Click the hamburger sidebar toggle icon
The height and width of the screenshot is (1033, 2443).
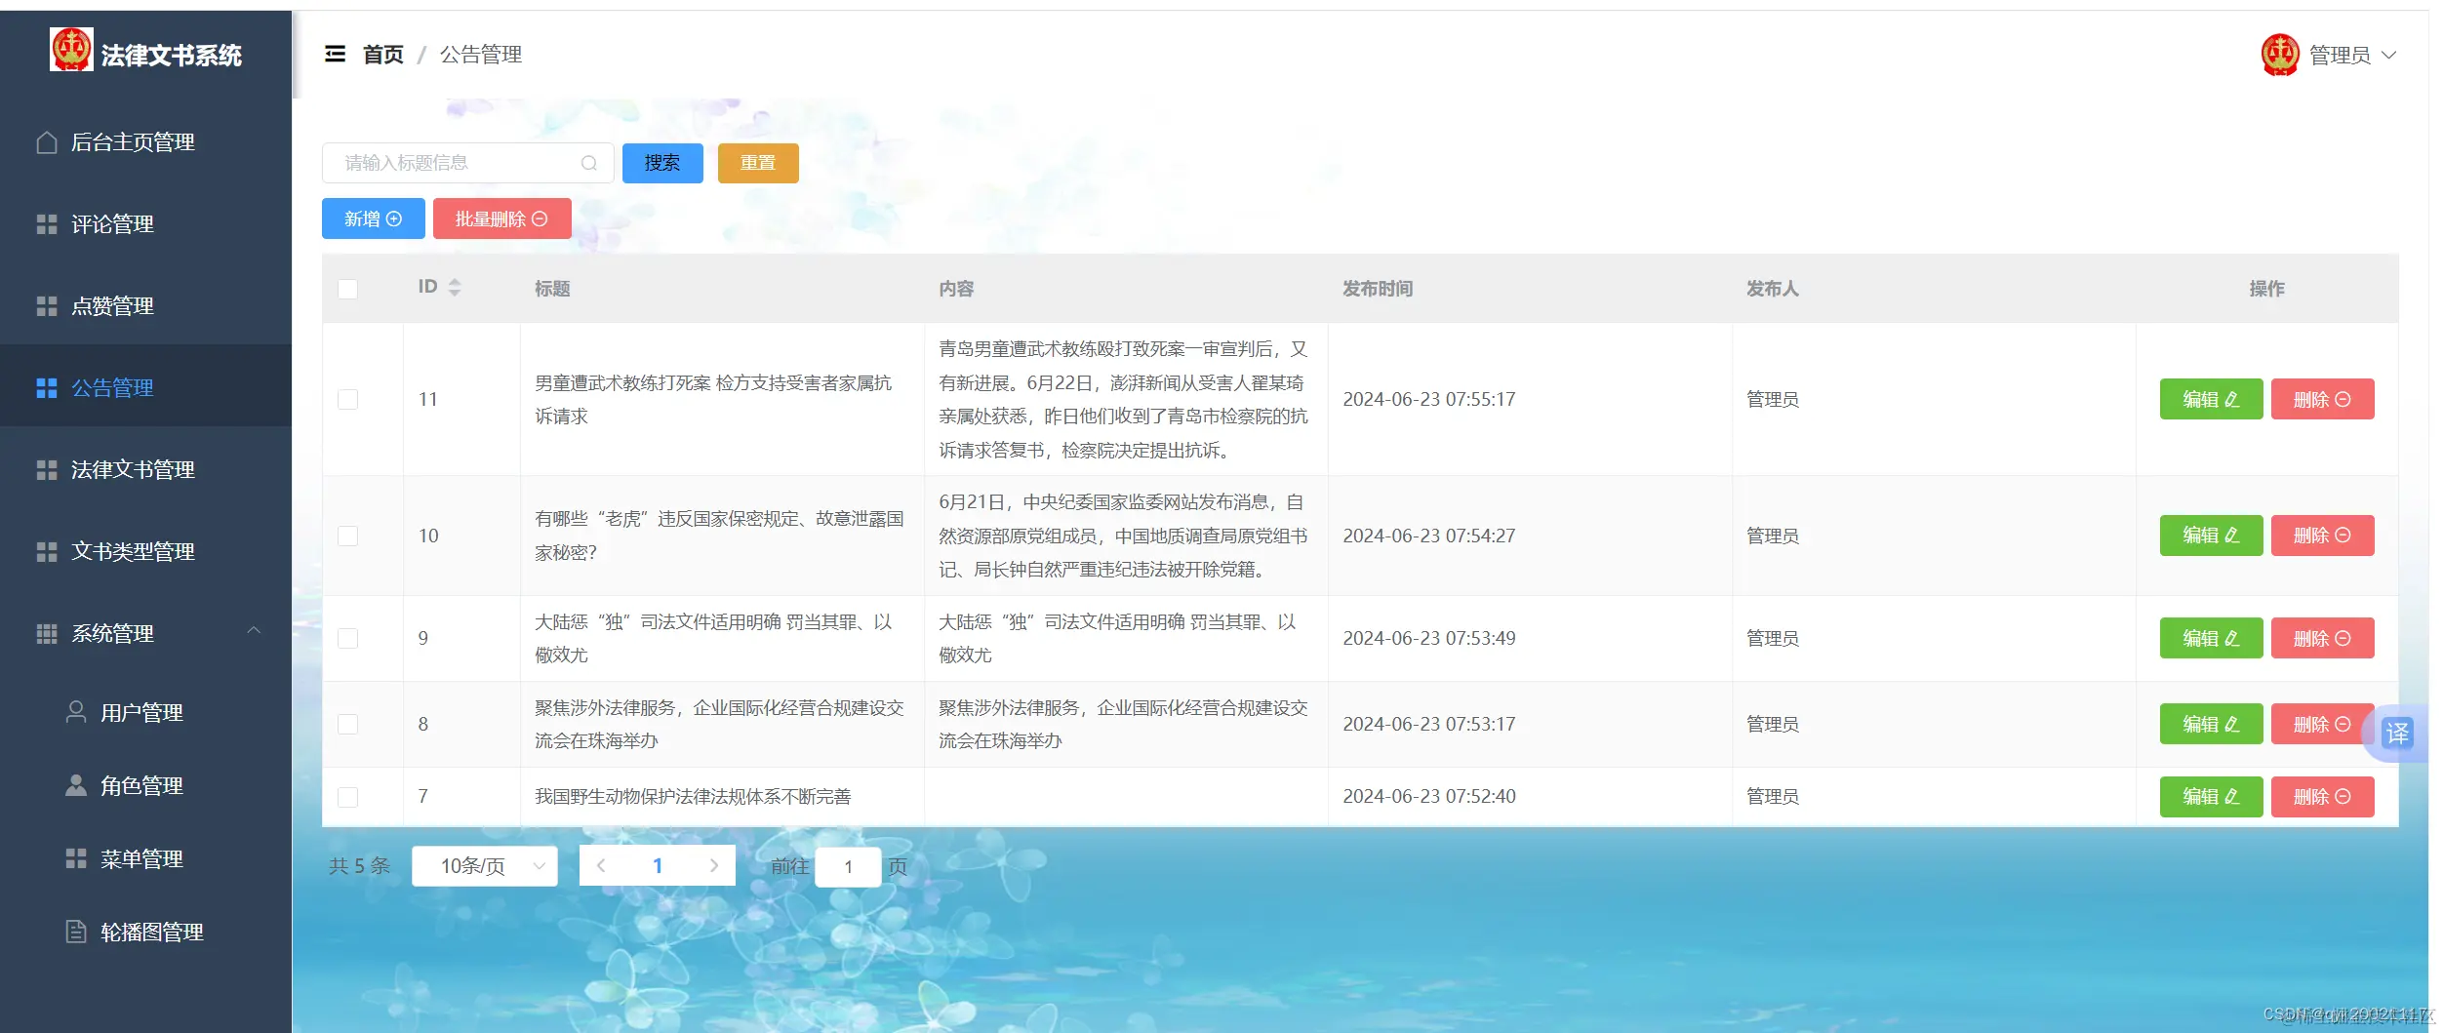(335, 54)
